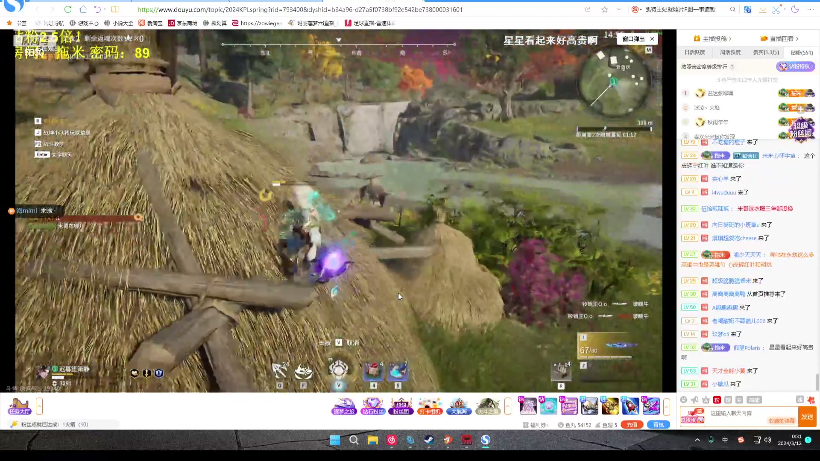Open the 瓜蛋猪 badge next to the chat input

coord(692,416)
